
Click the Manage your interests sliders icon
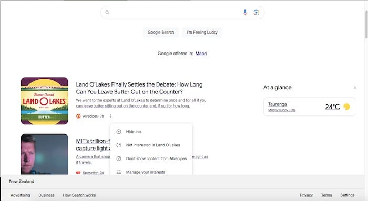click(119, 172)
